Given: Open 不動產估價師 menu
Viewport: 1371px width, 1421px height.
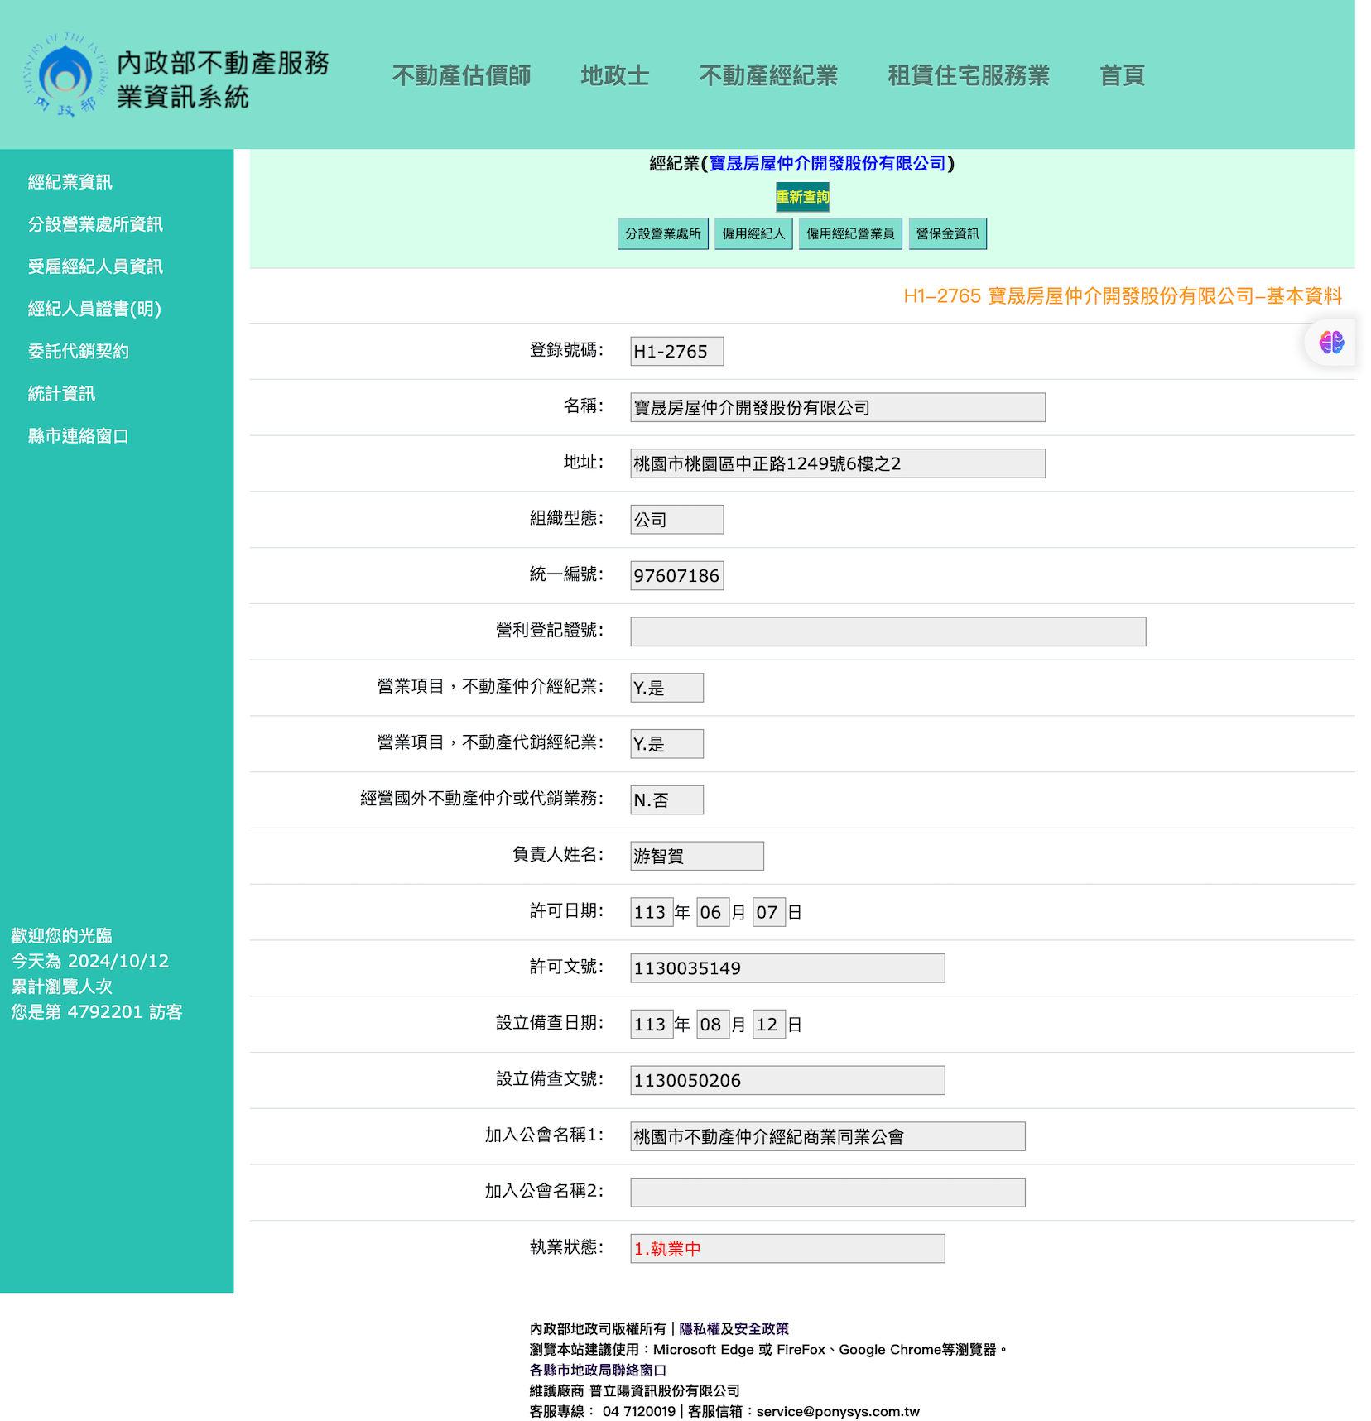Looking at the screenshot, I should (x=461, y=75).
